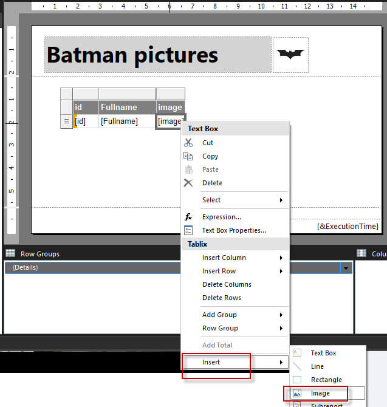Click the Image submenu picture icon

297,393
